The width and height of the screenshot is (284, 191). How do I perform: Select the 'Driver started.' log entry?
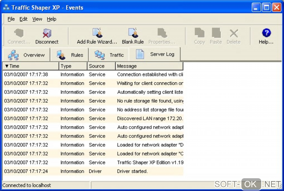93,171
